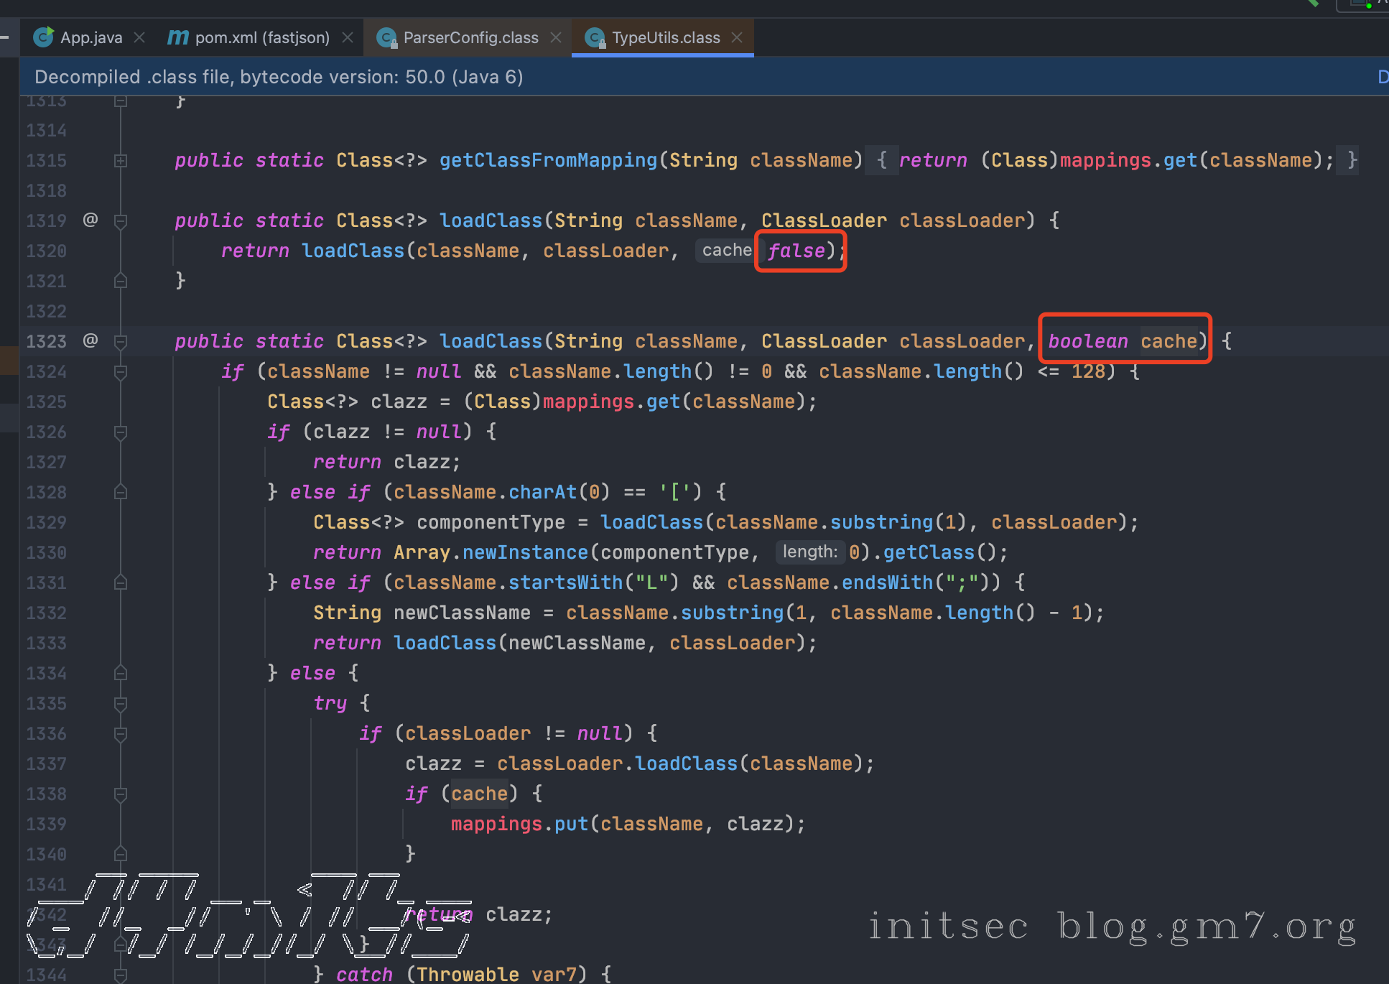This screenshot has width=1389, height=984.
Task: Fold the if block on line 1324
Action: click(x=121, y=371)
